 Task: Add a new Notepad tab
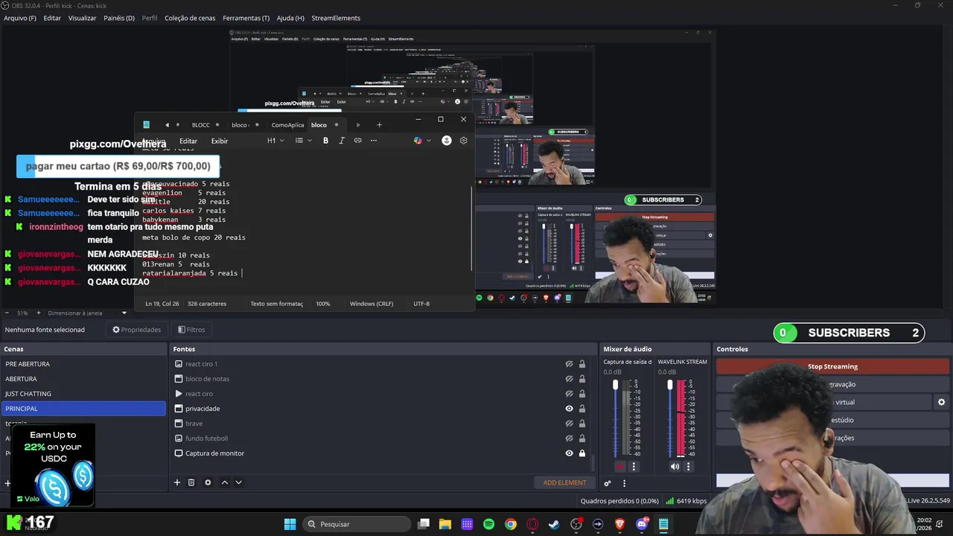[379, 125]
